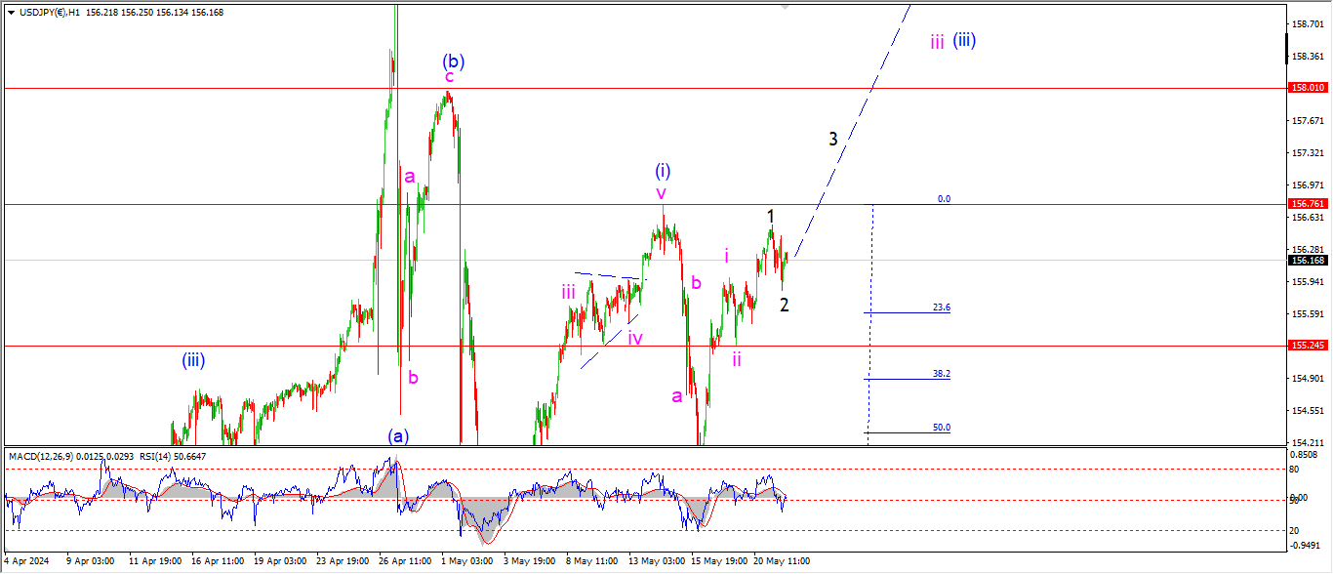Click the current price 156.168 axis label

pos(1307,261)
